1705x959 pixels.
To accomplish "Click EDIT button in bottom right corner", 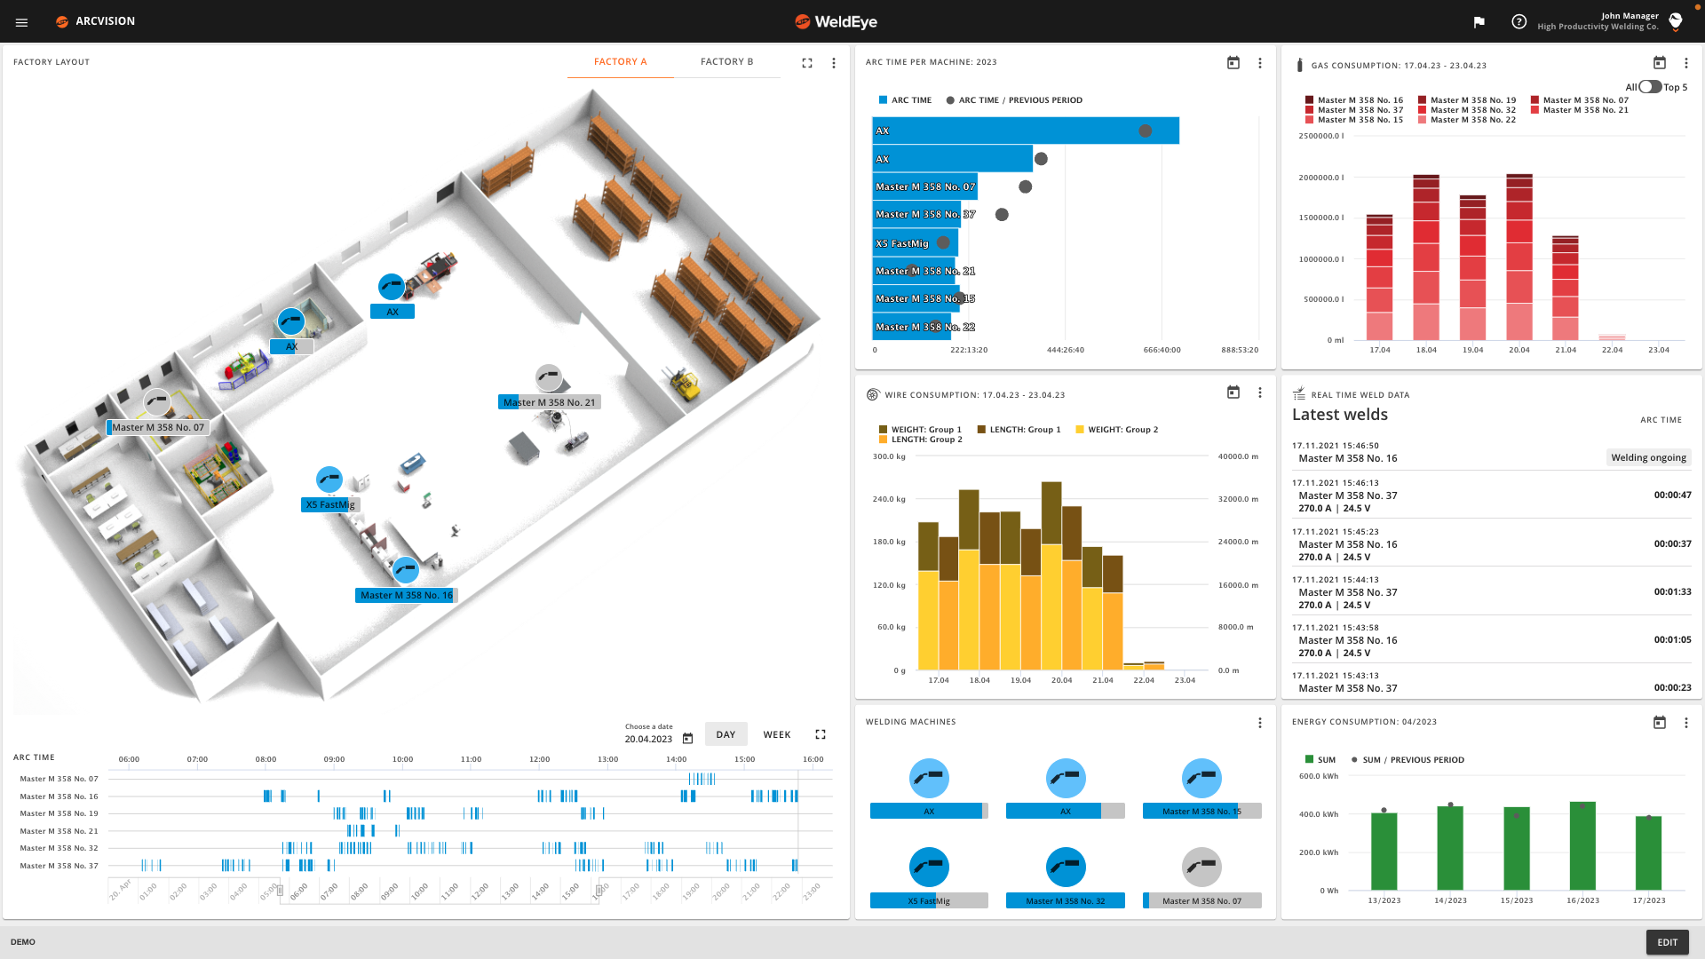I will (x=1666, y=941).
